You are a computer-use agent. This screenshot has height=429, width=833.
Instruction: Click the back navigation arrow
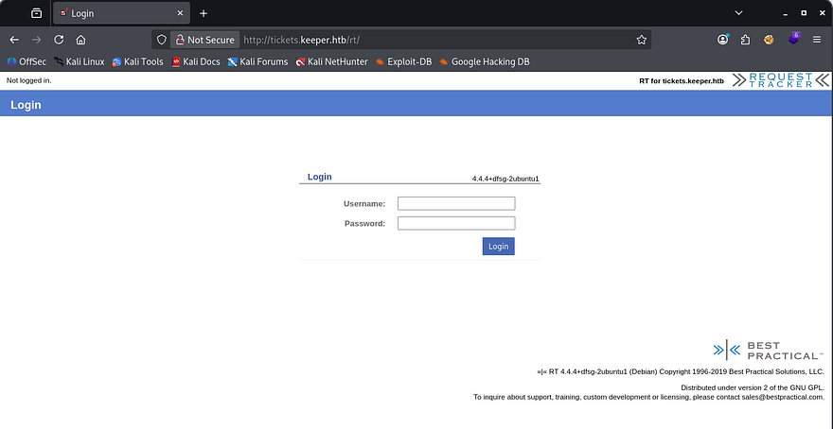click(14, 40)
